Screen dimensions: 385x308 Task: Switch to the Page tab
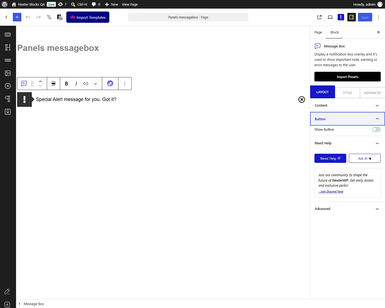(318, 32)
